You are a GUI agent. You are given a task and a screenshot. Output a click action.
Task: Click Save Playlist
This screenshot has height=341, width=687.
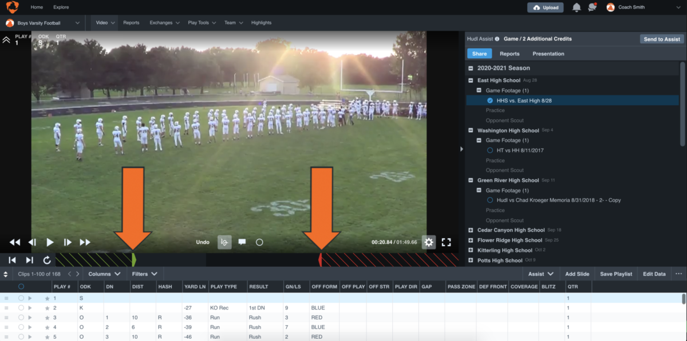[615, 274]
